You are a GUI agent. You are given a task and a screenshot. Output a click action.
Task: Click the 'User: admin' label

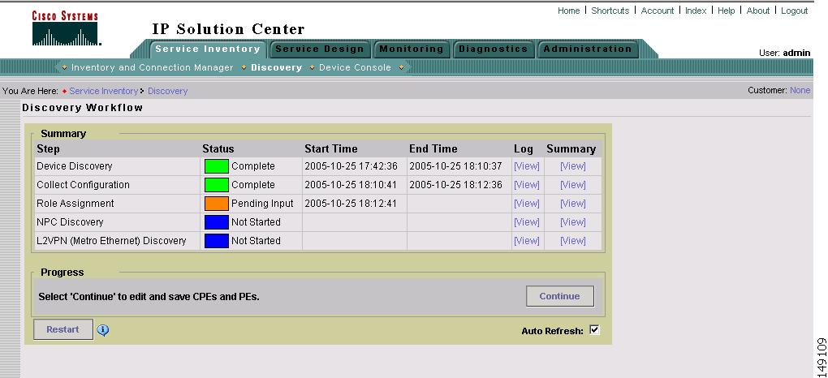(784, 53)
